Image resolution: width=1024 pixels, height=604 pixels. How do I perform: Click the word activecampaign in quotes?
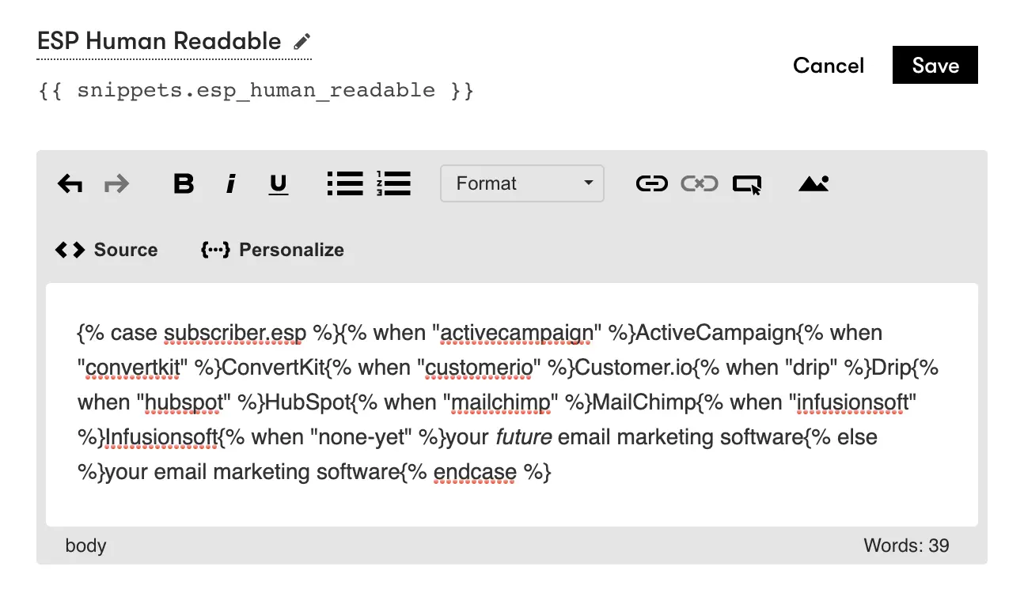[x=517, y=333]
